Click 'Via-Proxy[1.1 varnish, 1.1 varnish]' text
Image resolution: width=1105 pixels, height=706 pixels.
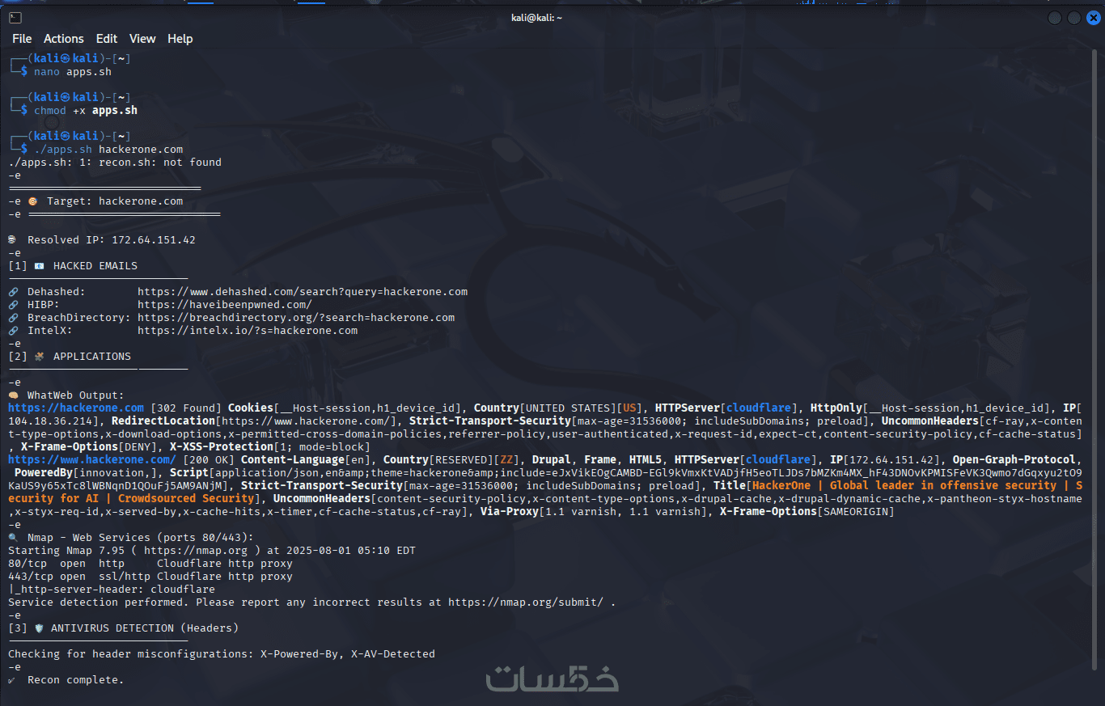coord(594,512)
